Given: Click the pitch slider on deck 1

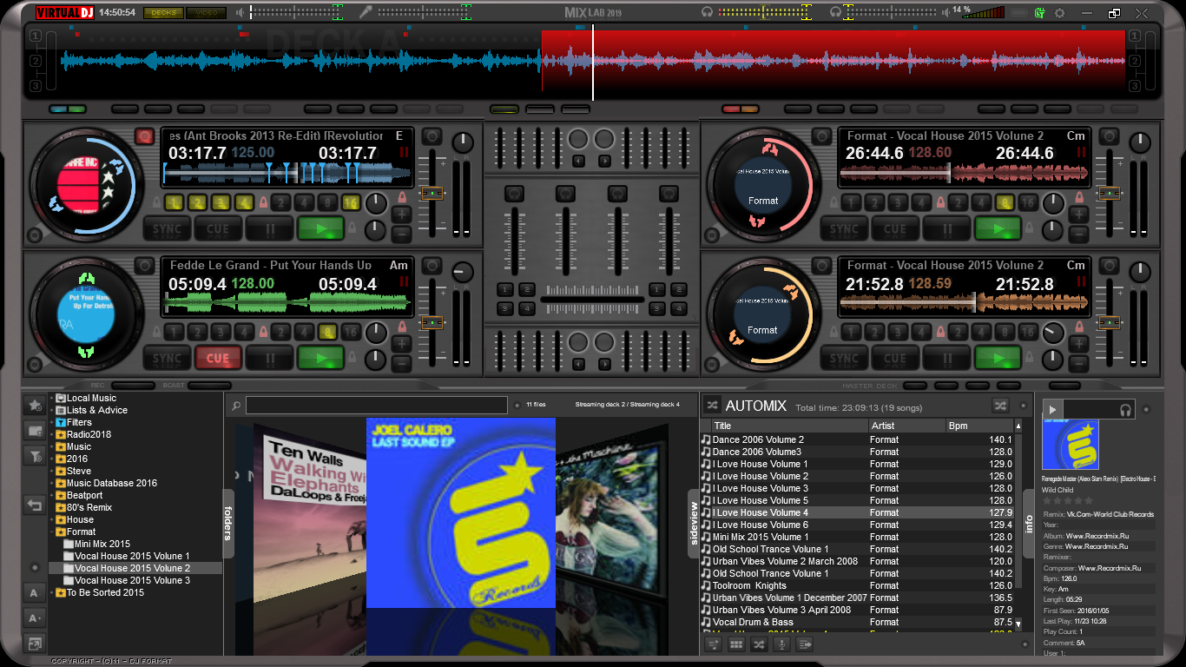Looking at the screenshot, I should pos(432,194).
